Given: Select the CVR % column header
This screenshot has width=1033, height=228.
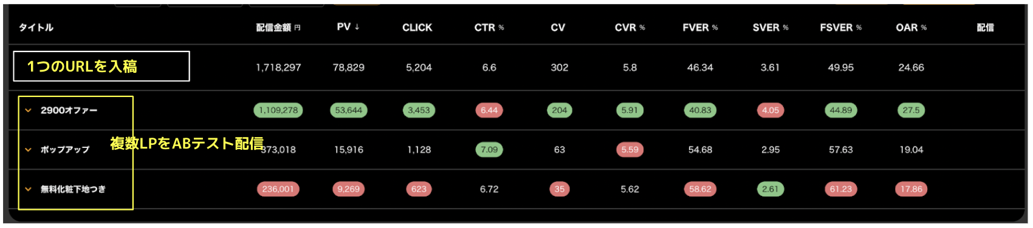Looking at the screenshot, I should pos(630,27).
